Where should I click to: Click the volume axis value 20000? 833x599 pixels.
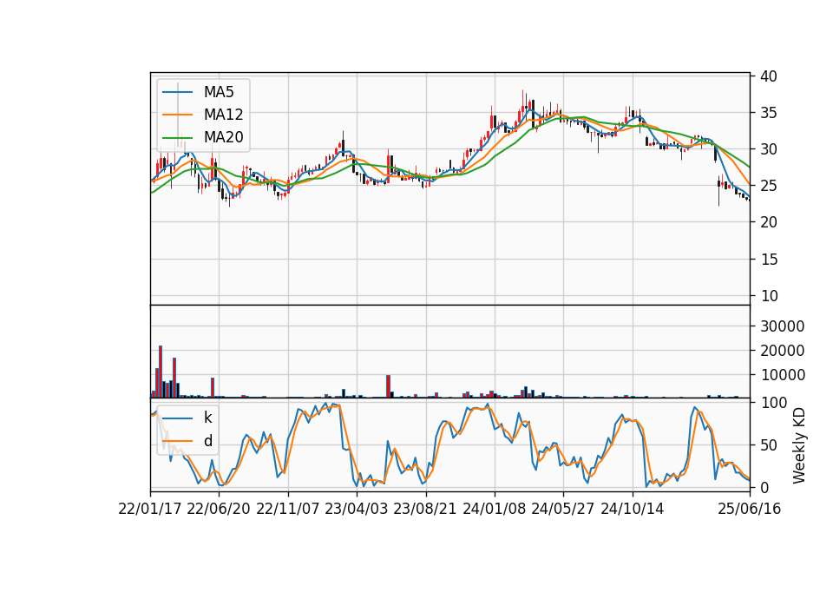tap(782, 351)
